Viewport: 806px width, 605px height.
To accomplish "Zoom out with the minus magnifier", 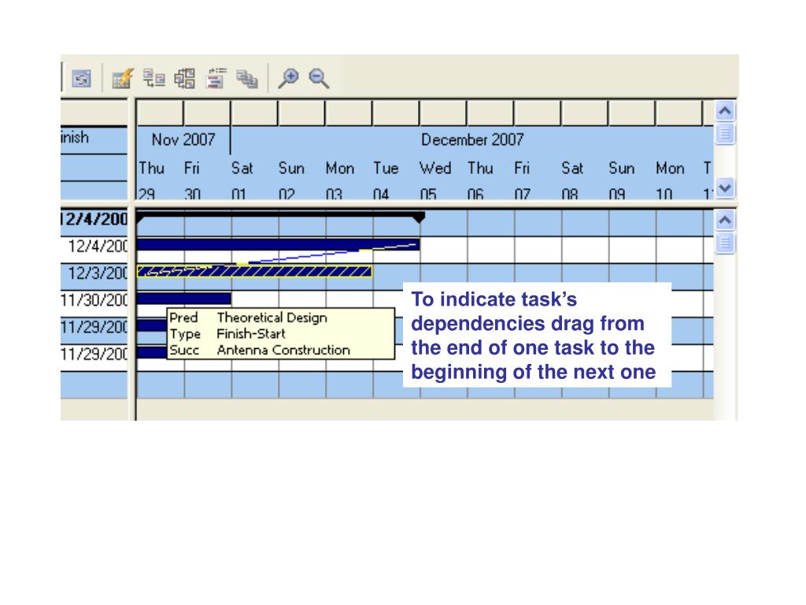I will 319,79.
